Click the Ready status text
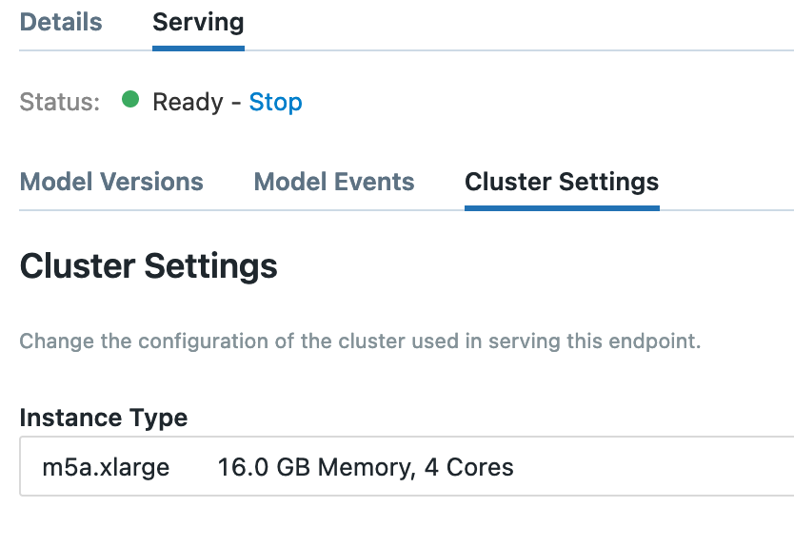Screen dimensions: 794x546 (x=188, y=103)
